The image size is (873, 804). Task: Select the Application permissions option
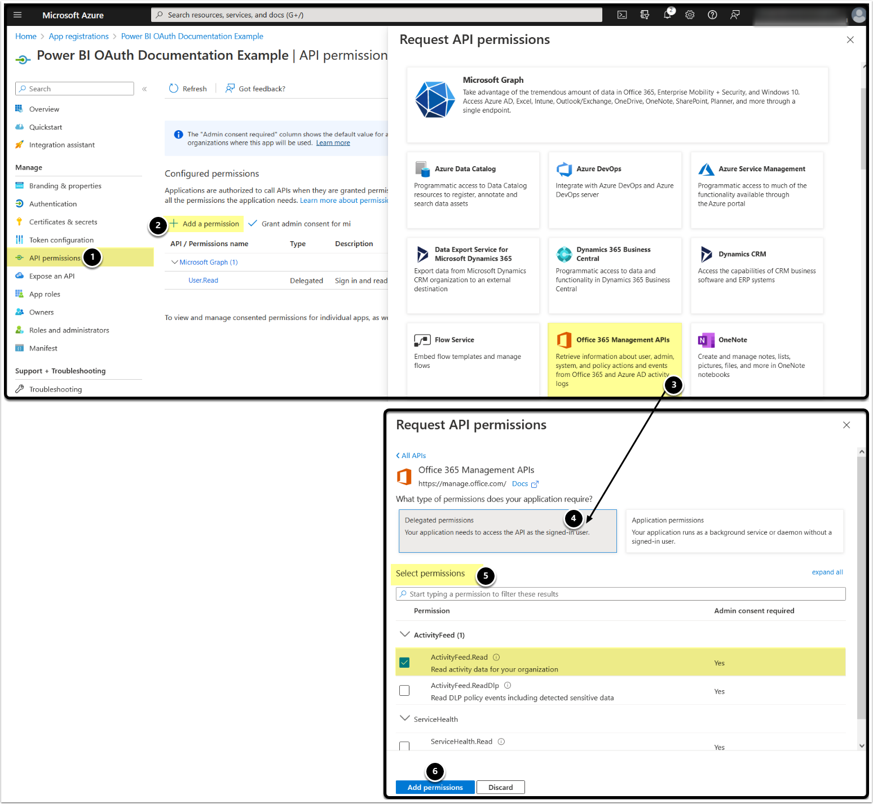[734, 531]
